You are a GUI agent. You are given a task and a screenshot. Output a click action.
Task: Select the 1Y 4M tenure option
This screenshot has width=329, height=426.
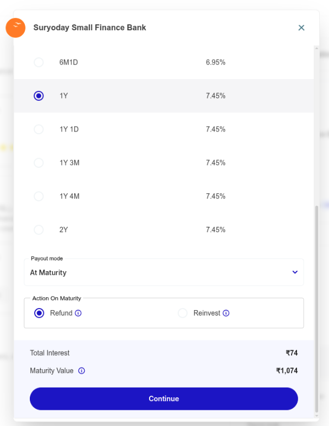point(38,196)
